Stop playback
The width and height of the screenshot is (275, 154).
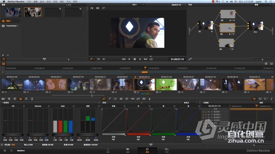point(135,59)
